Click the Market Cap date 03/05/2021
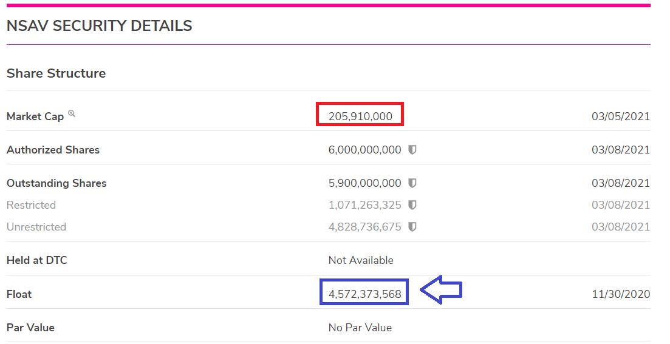The width and height of the screenshot is (670, 344). tap(621, 116)
